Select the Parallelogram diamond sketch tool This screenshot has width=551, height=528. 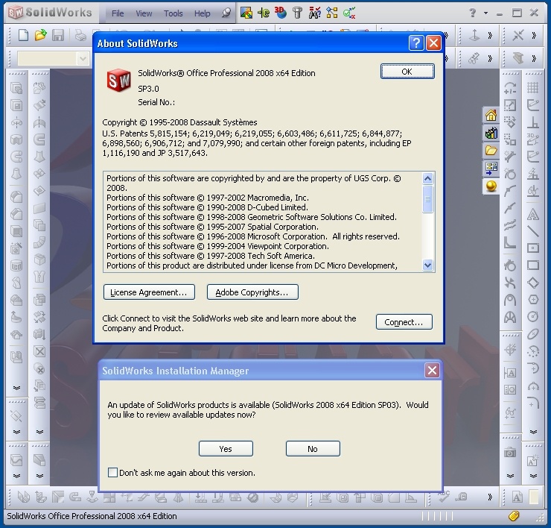pos(533,283)
